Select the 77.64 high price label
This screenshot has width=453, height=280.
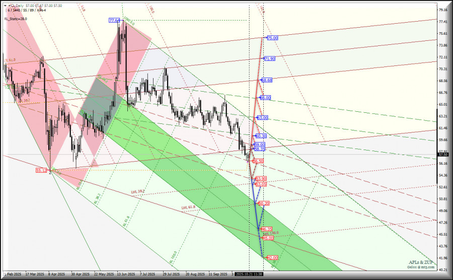pos(114,20)
